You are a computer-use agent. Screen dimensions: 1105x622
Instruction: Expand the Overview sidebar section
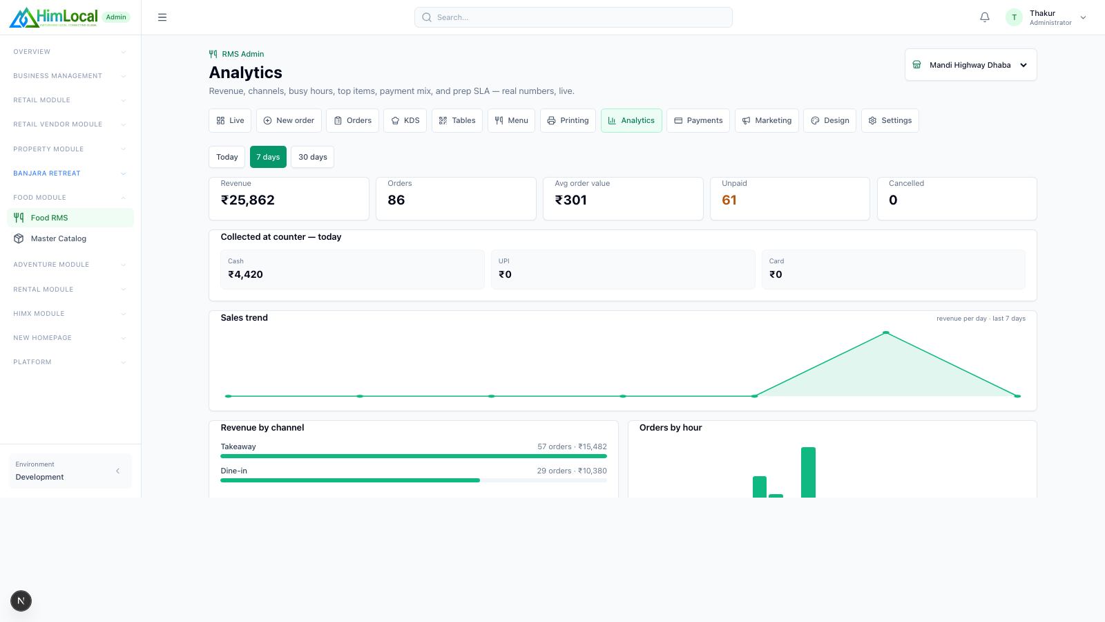point(70,52)
